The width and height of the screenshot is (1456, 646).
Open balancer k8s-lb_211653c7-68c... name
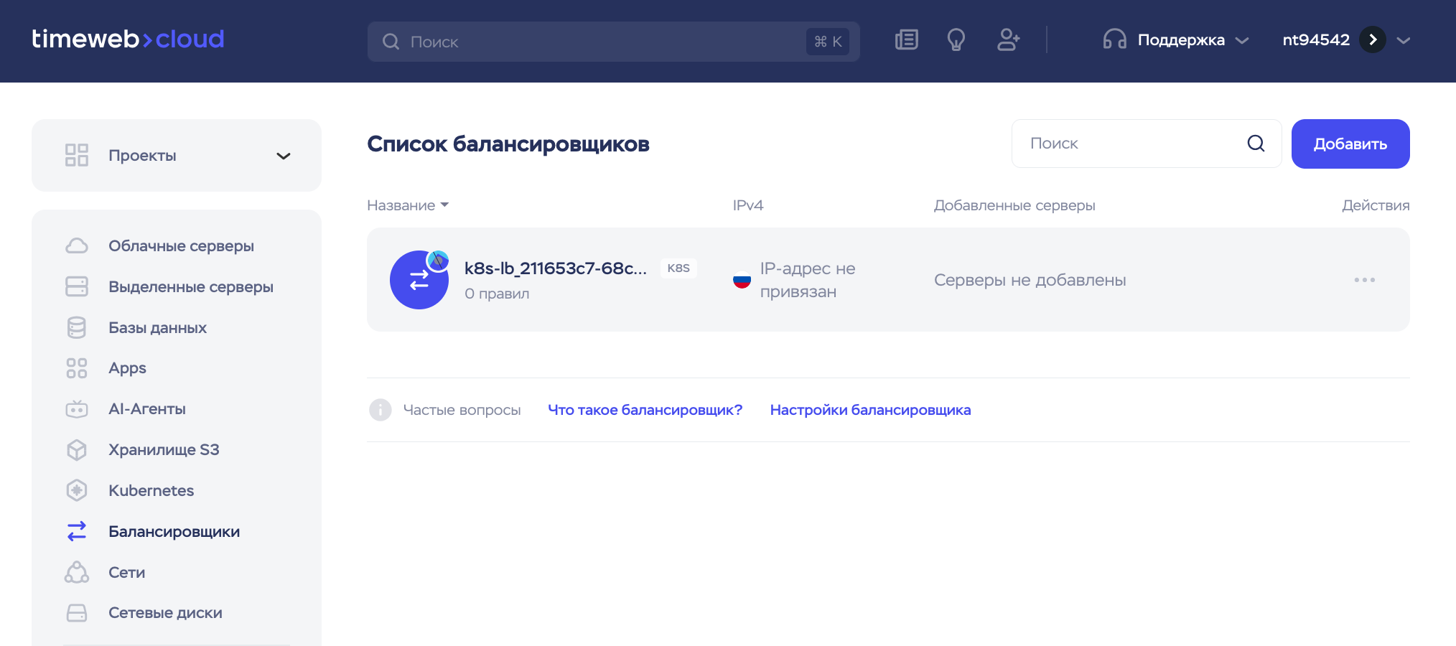coord(555,268)
